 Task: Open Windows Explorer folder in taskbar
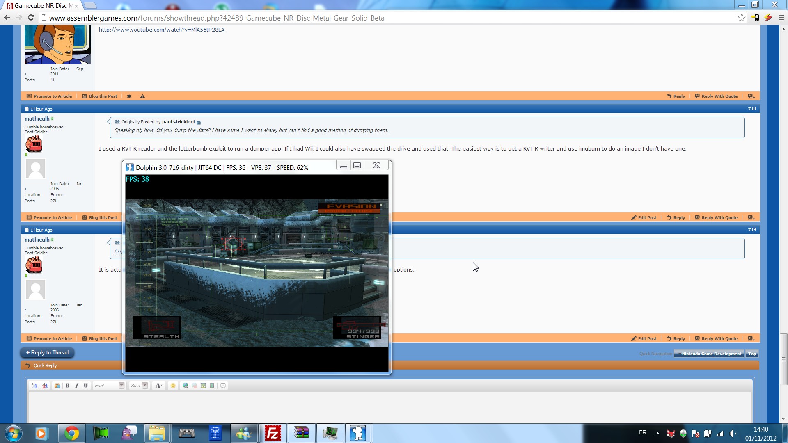click(157, 433)
